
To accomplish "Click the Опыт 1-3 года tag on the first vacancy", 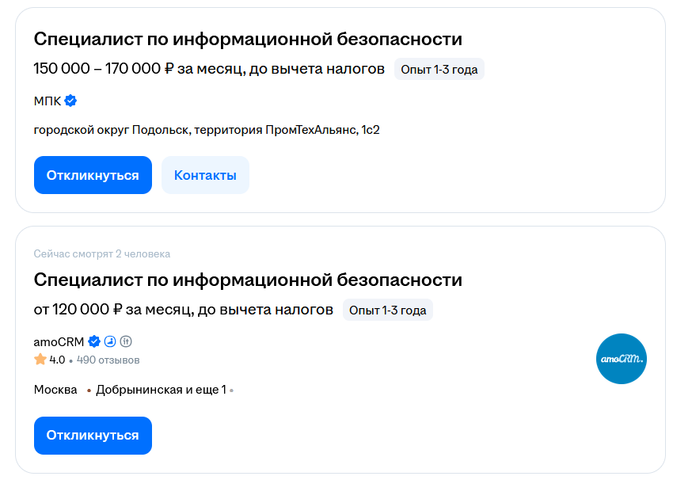I will click(x=439, y=69).
